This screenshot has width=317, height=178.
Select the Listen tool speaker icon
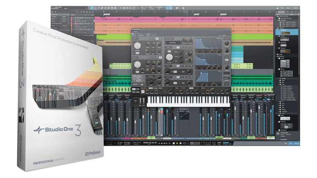[115, 8]
